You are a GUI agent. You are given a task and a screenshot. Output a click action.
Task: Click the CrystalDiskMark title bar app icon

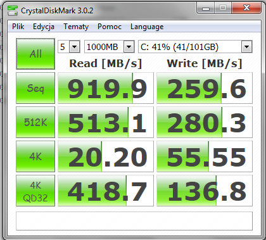13,11
